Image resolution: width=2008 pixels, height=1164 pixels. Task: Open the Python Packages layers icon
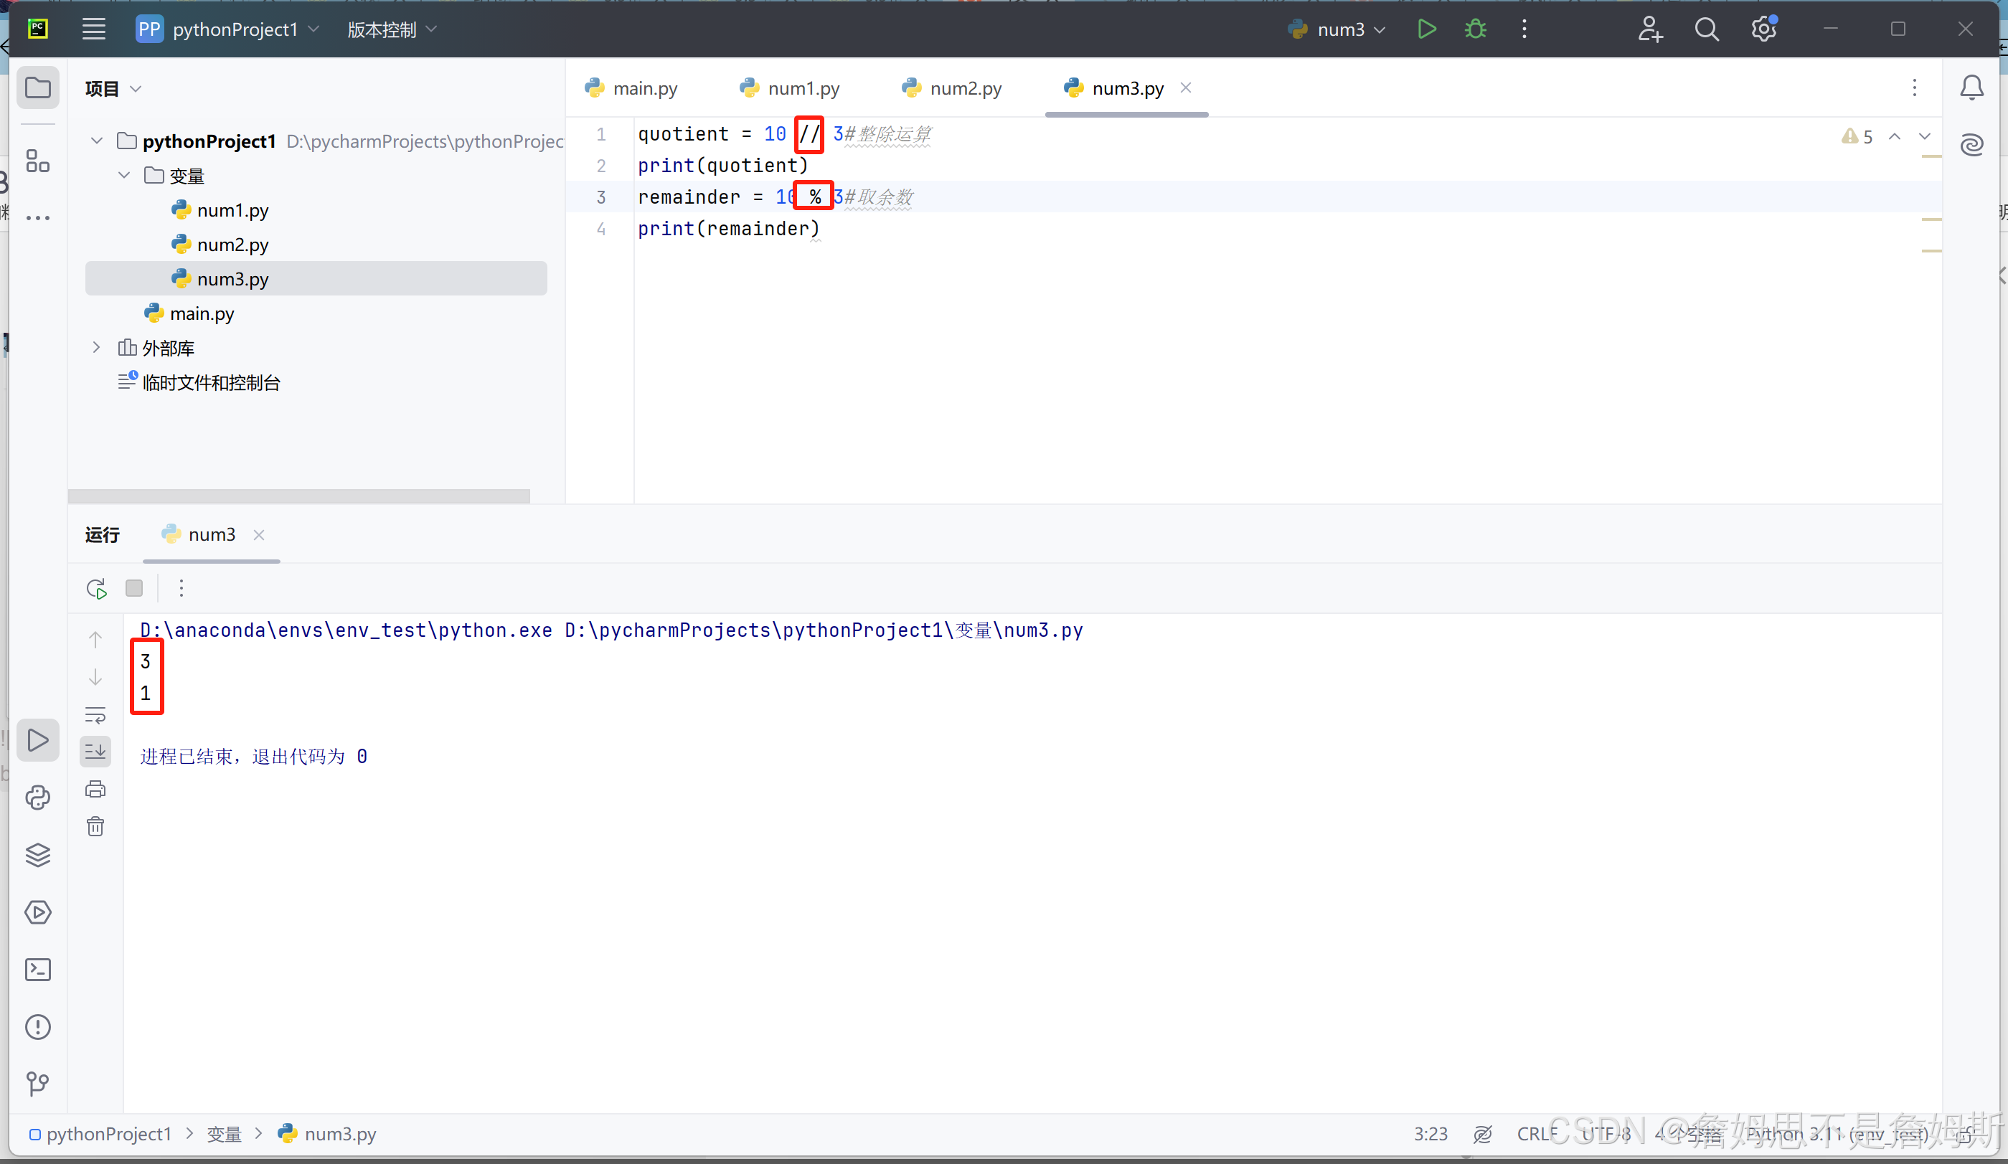[x=37, y=855]
